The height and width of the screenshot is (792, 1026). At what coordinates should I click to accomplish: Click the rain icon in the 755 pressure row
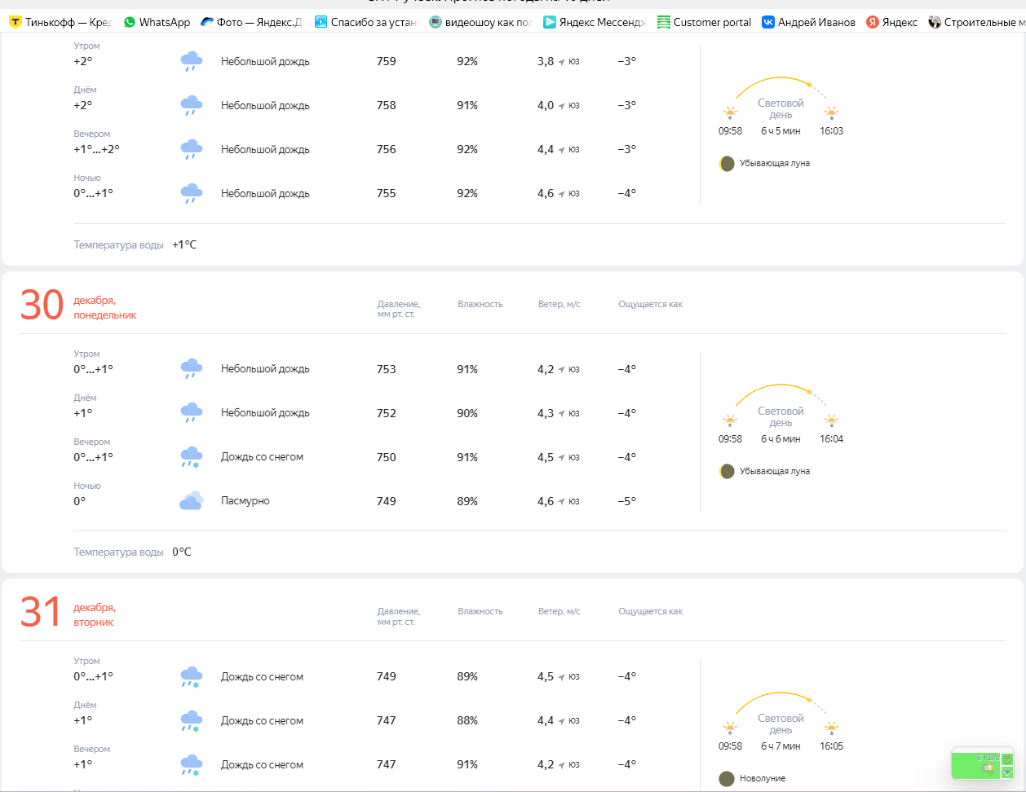pyautogui.click(x=192, y=194)
